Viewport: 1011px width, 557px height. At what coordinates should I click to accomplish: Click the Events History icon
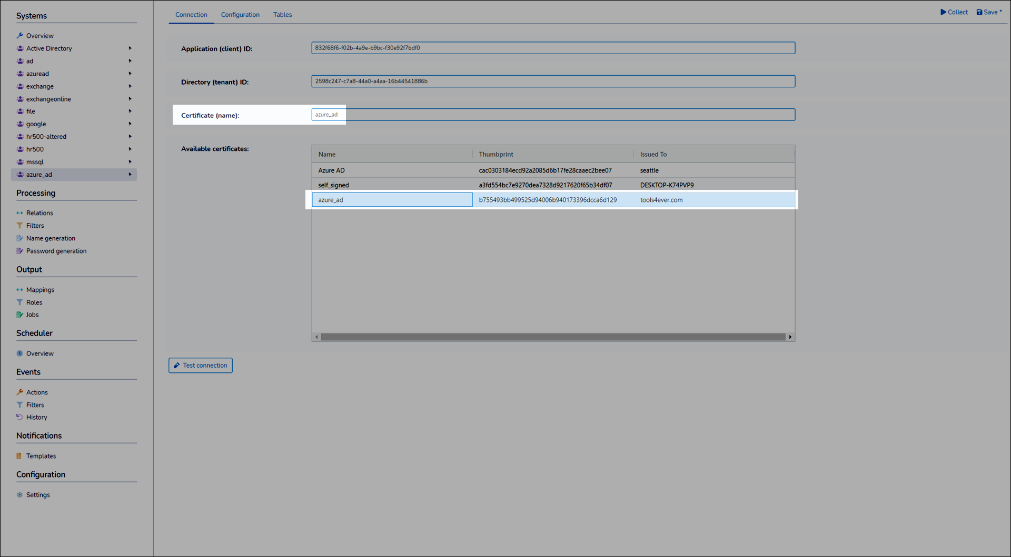[x=19, y=417]
